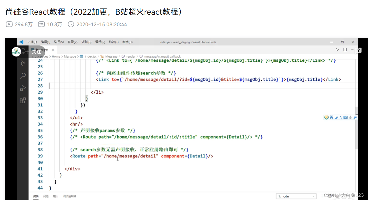Click the clock icon before the upload date

(71, 24)
